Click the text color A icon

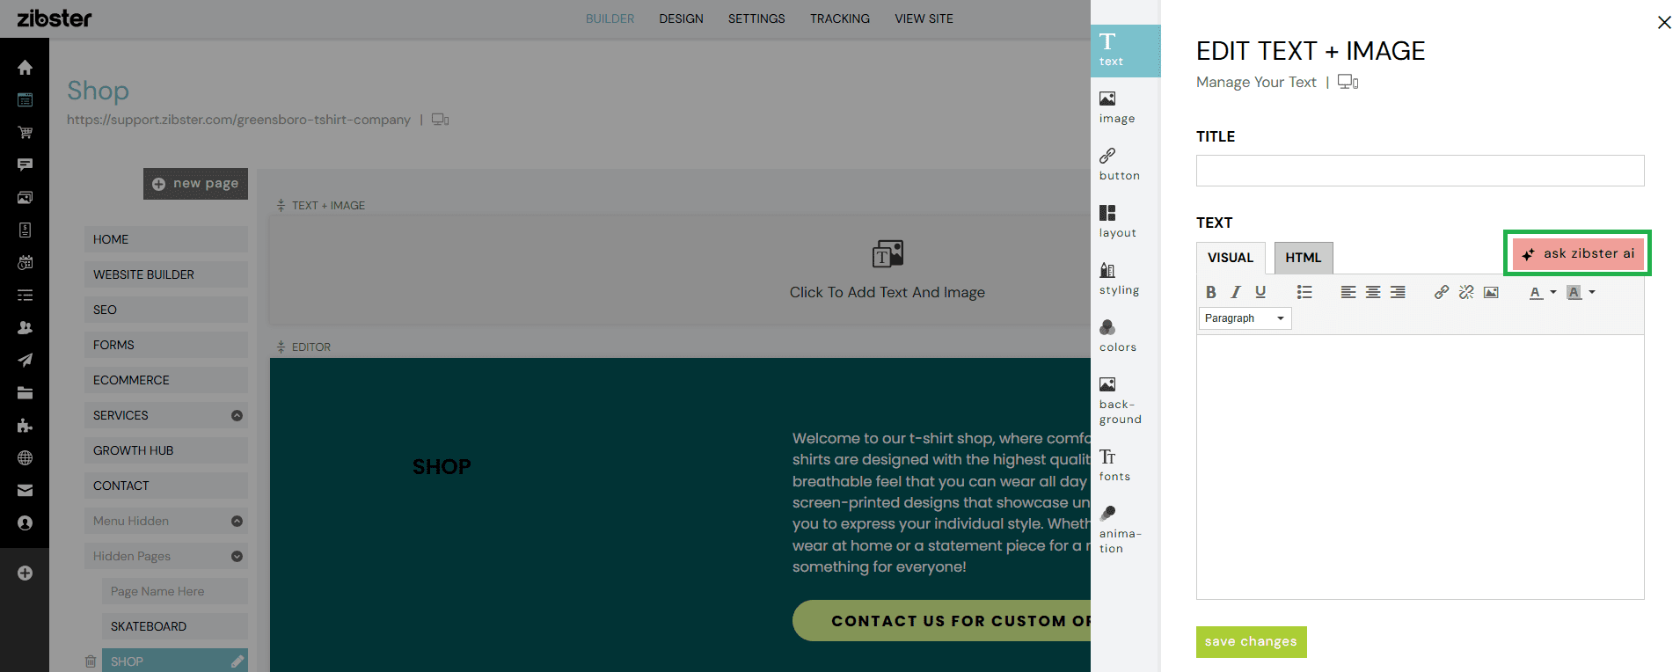tap(1536, 293)
